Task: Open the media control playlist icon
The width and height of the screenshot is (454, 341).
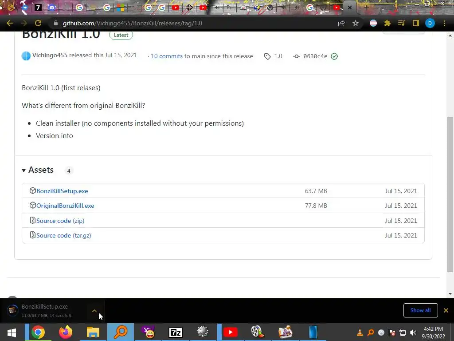Action: click(x=401, y=23)
